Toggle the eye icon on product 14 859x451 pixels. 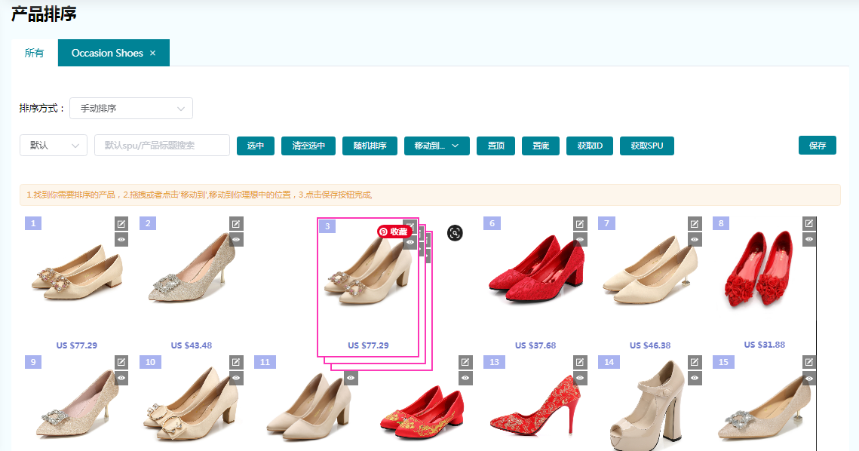[x=695, y=378]
